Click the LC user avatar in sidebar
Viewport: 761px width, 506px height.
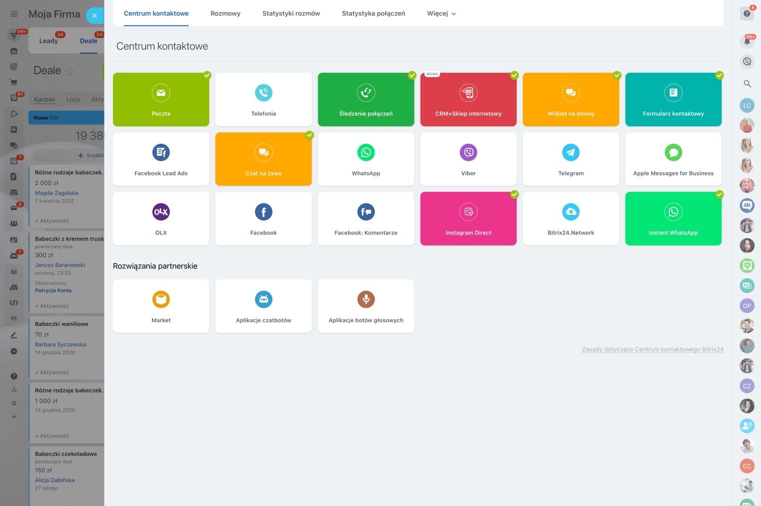coord(747,105)
